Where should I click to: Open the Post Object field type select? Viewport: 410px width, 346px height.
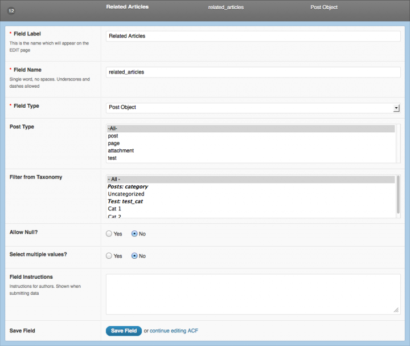(x=253, y=108)
